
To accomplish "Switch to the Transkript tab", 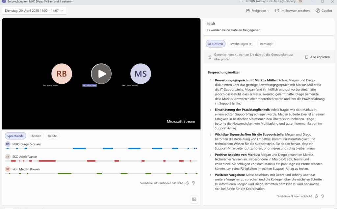I will (x=266, y=44).
